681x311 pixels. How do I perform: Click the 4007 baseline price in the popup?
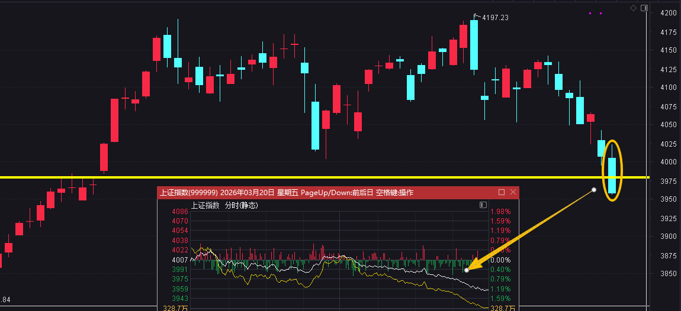click(x=179, y=260)
